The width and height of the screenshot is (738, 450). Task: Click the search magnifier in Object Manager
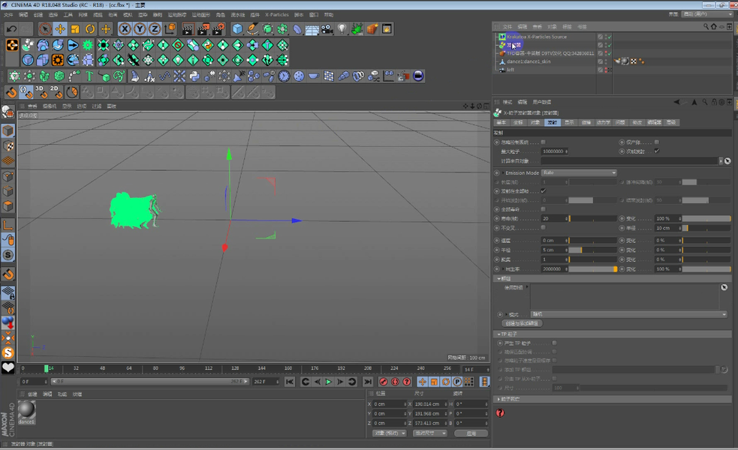click(x=706, y=27)
